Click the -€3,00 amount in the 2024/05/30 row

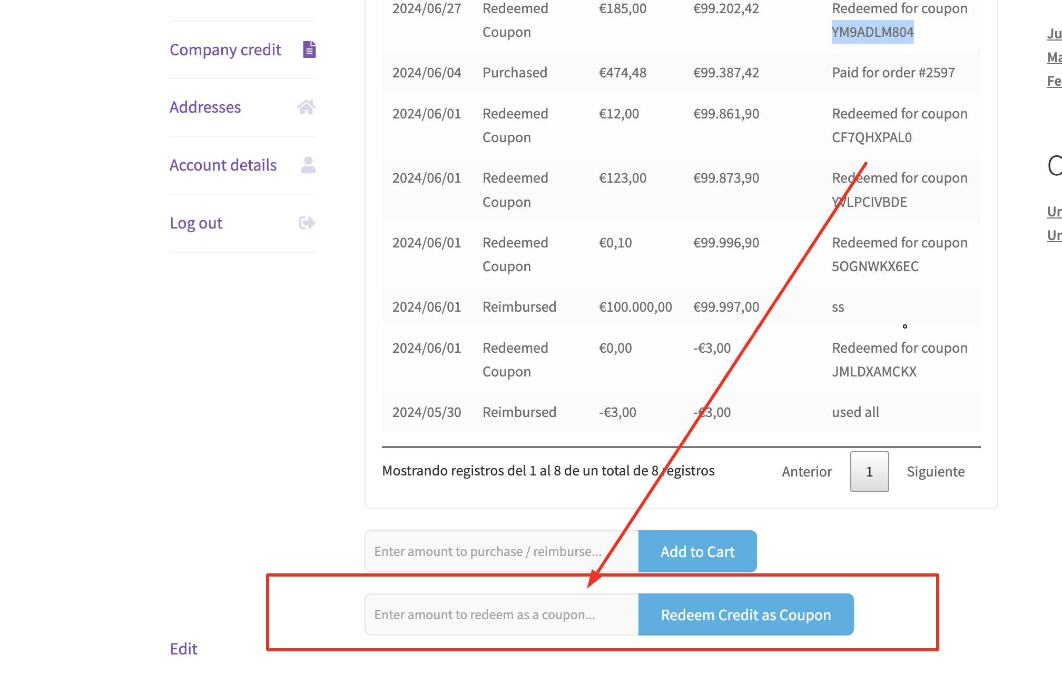point(617,412)
